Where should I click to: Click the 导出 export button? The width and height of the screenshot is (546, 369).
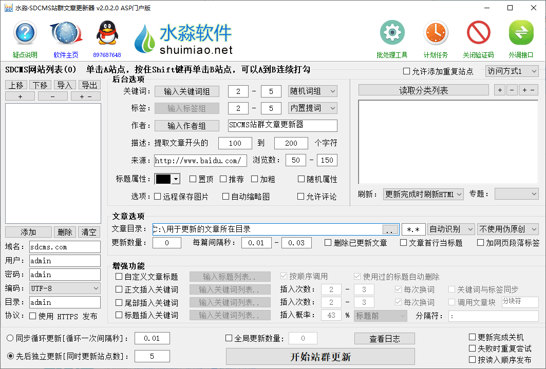(89, 85)
